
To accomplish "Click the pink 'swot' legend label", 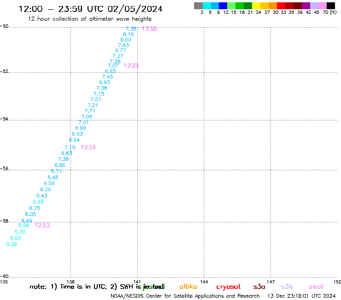I will pos(316,287).
